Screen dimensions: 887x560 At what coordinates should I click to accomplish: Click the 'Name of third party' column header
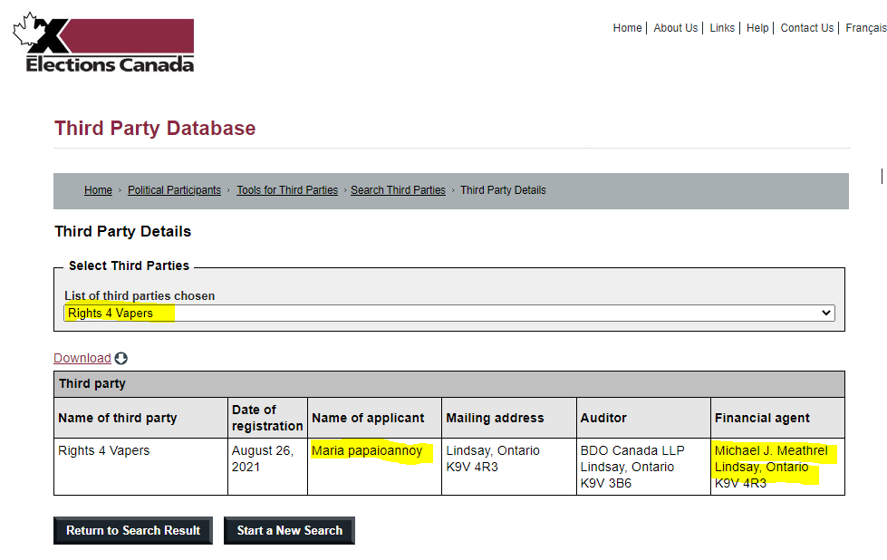(x=140, y=418)
